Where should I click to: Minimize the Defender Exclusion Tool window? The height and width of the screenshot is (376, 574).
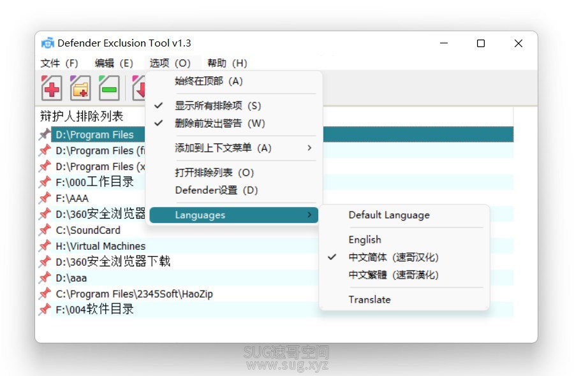tap(444, 43)
